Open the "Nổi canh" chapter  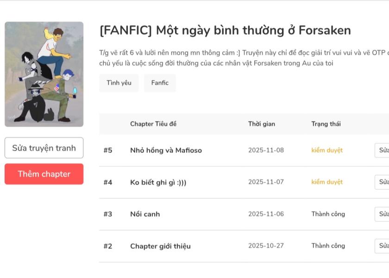[x=145, y=214]
